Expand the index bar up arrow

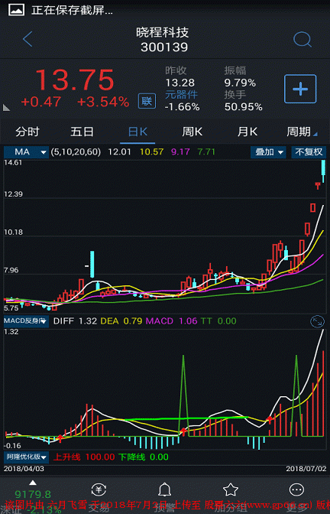point(32,483)
